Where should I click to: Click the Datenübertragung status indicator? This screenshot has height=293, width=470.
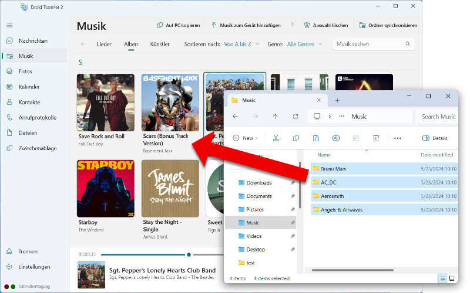[x=27, y=287]
